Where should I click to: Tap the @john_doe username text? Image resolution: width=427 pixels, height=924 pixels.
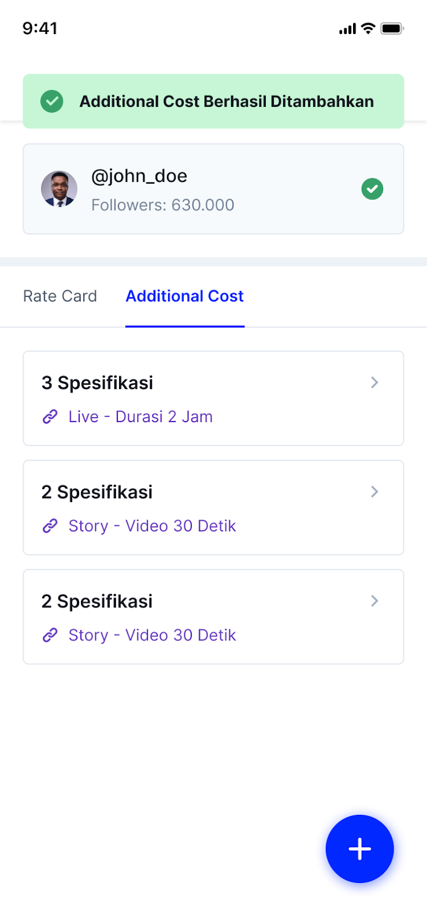click(x=139, y=176)
